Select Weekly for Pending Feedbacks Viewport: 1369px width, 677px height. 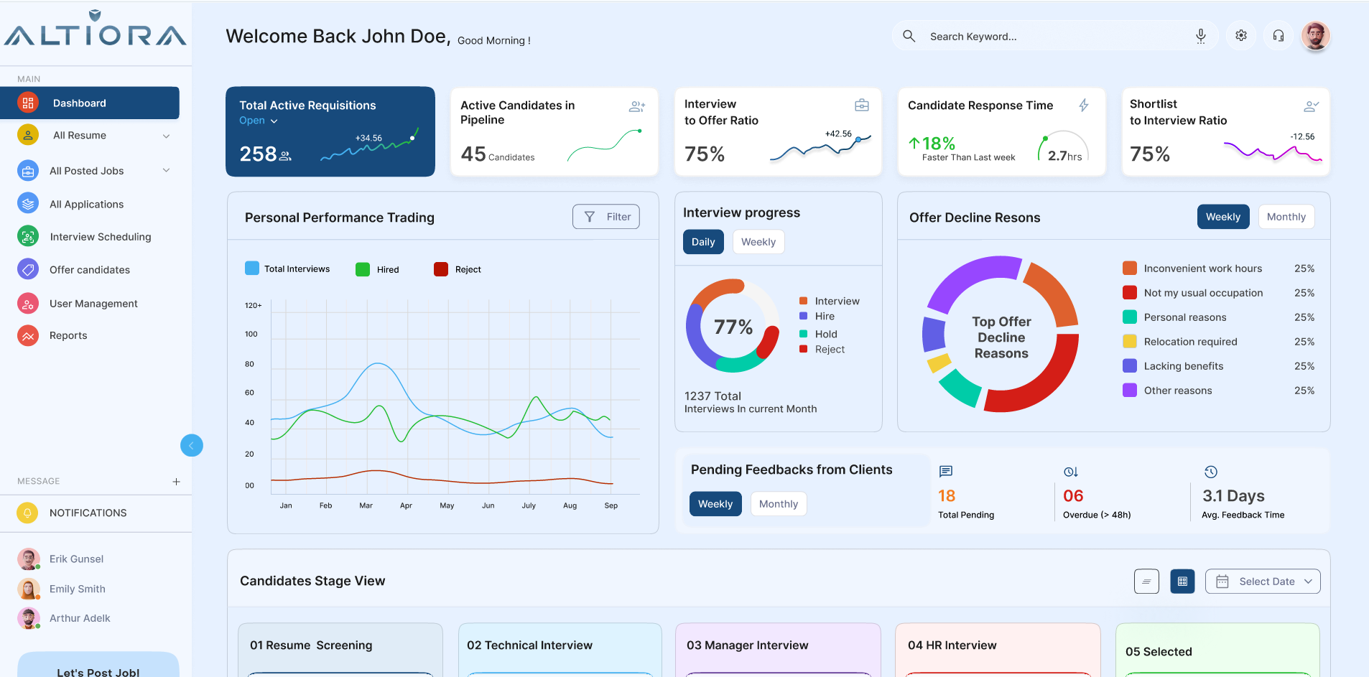(x=715, y=504)
